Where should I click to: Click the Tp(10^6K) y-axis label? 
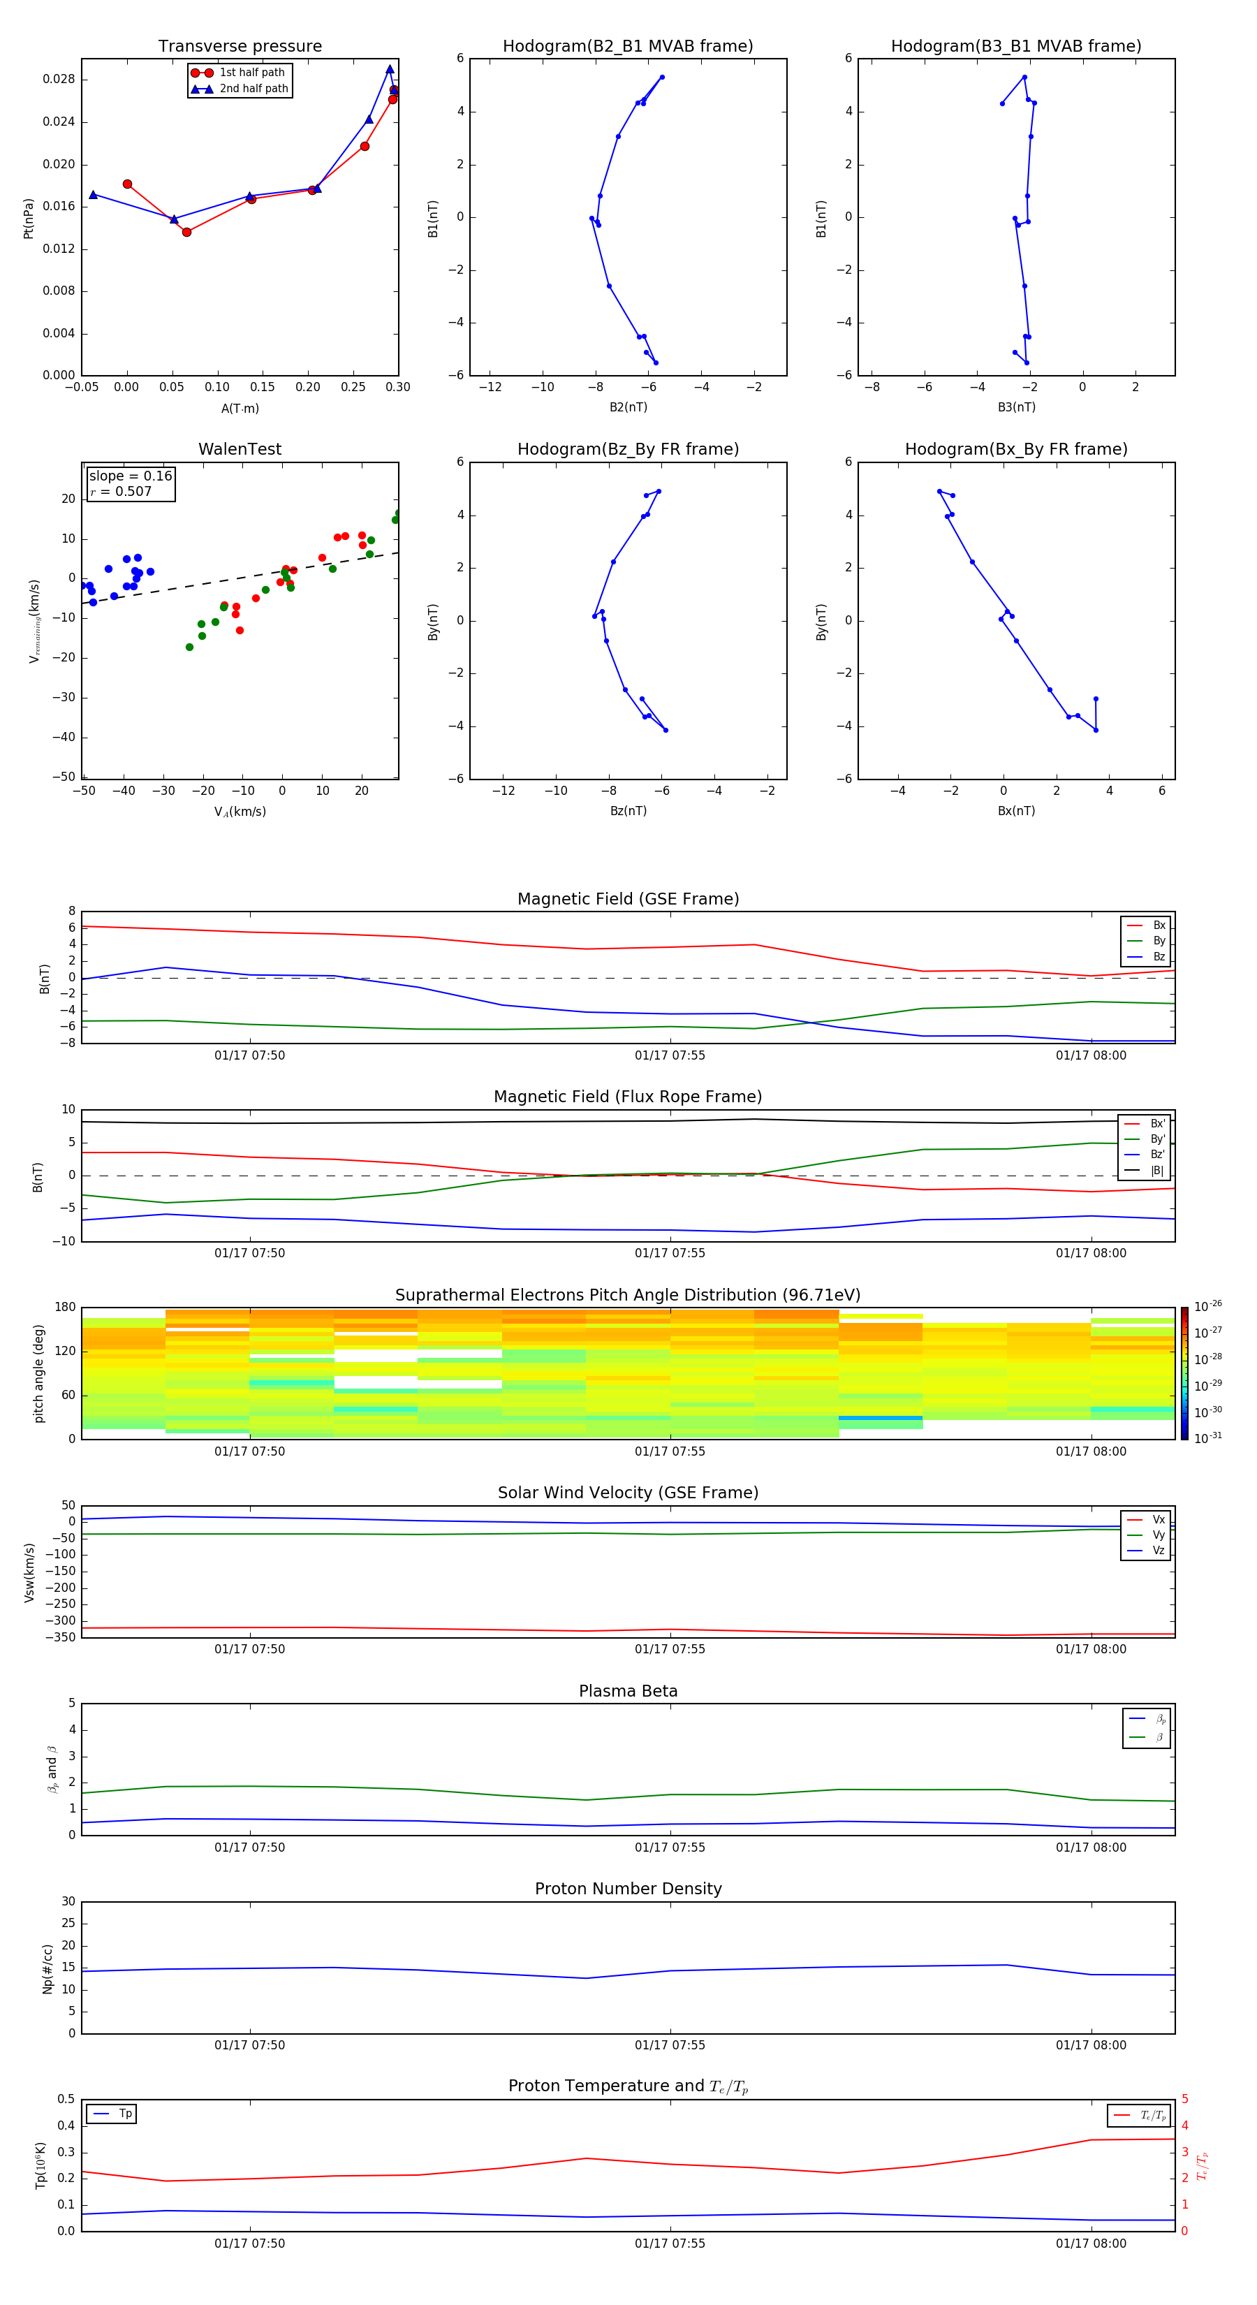point(41,2165)
